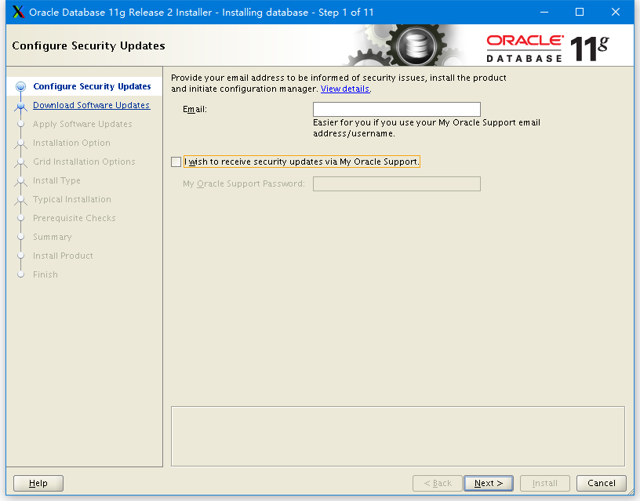The height and width of the screenshot is (501, 640).
Task: Click the Install Type step
Action: 56,180
